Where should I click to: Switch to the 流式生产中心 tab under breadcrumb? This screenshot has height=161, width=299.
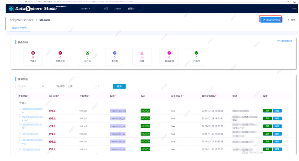point(20,28)
